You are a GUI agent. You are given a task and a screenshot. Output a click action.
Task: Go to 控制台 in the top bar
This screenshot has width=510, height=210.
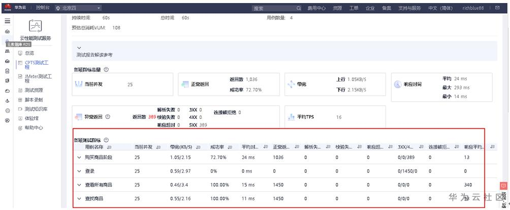[43, 8]
